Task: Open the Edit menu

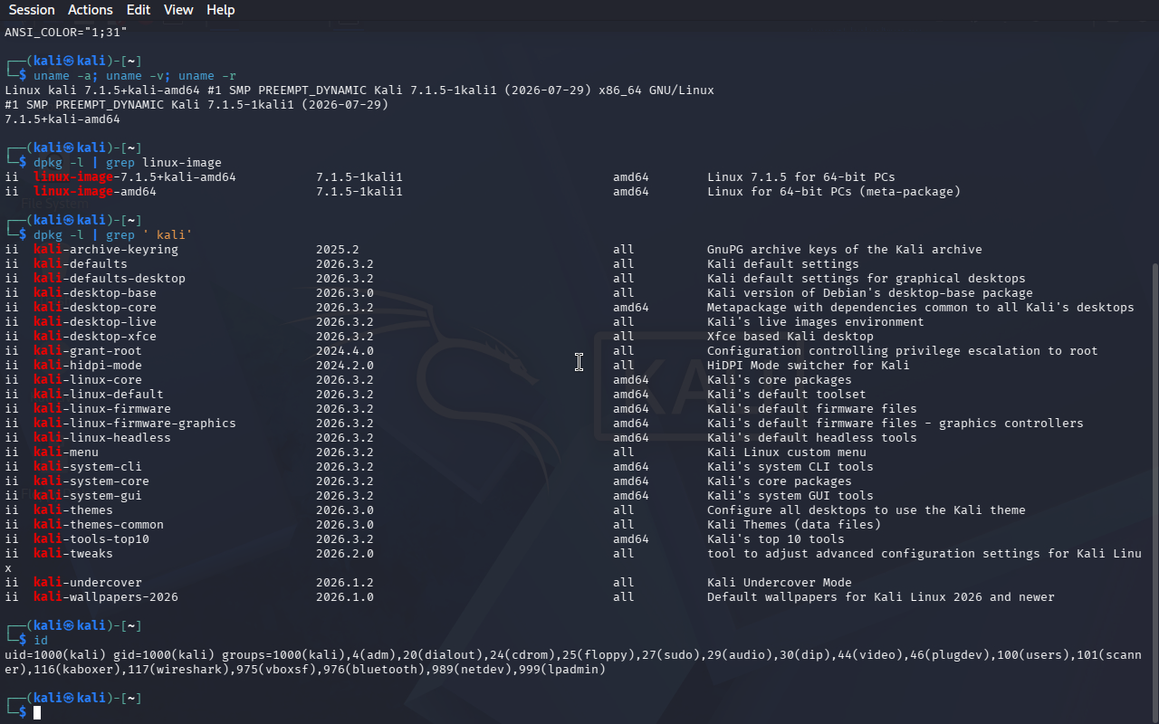Action: pos(139,10)
